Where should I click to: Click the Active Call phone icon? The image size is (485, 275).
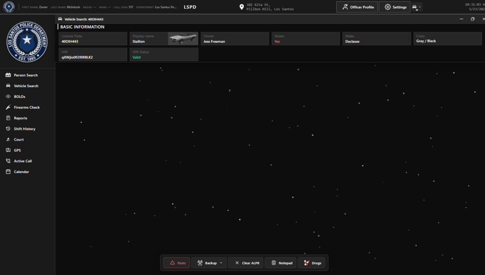pos(8,161)
